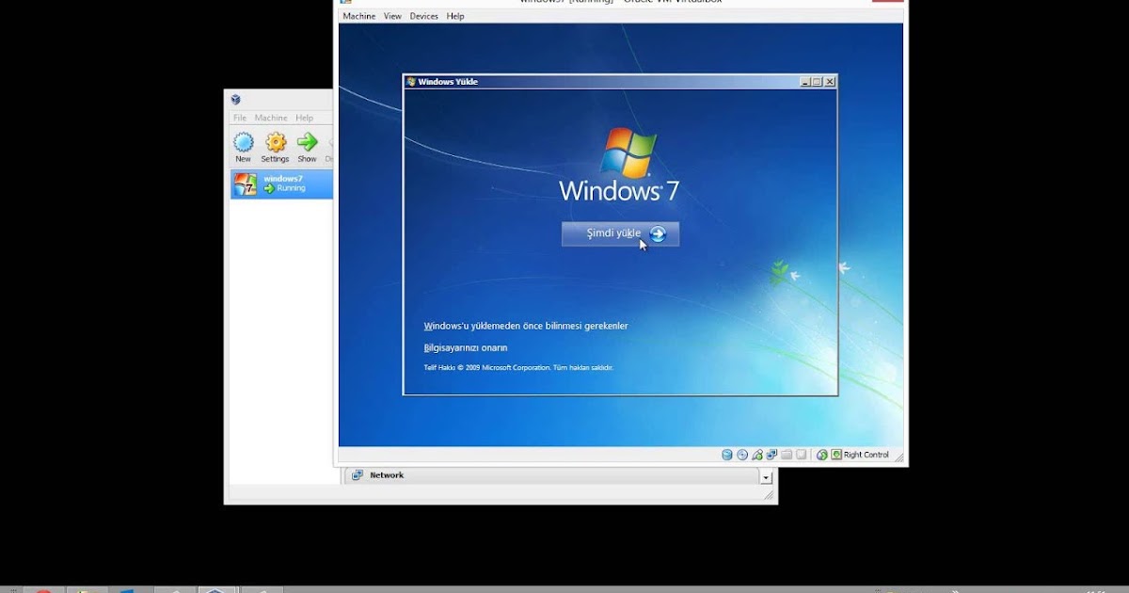Screen dimensions: 1129x593
Task: Open Help menu in VirtualBox Manager
Action: click(304, 118)
